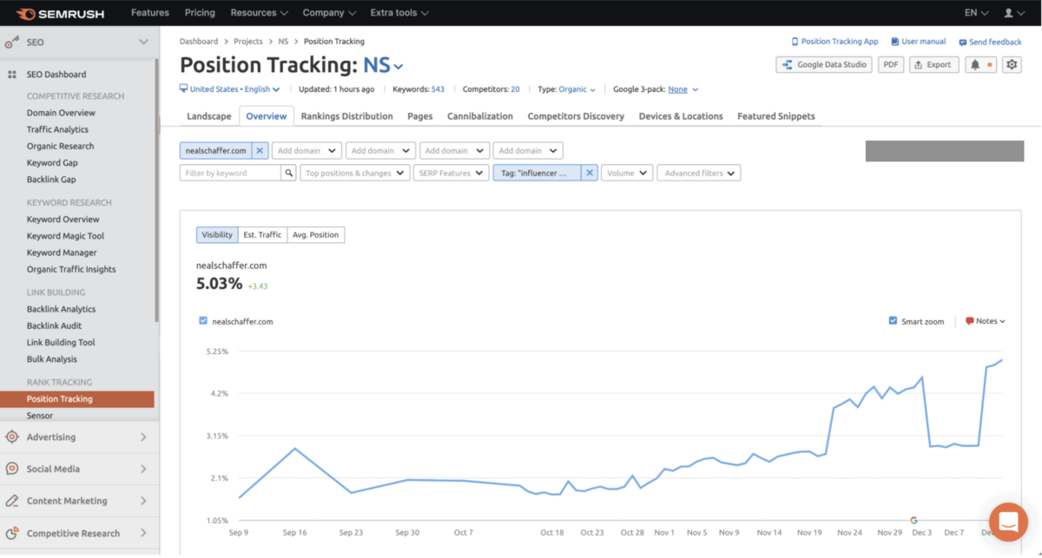The height and width of the screenshot is (558, 1042).
Task: Click the Advertising sidebar icon
Action: pyautogui.click(x=12, y=437)
